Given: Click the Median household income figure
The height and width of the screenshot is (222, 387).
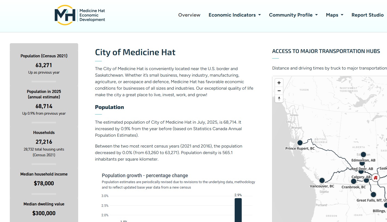Looking at the screenshot, I should 44,183.
